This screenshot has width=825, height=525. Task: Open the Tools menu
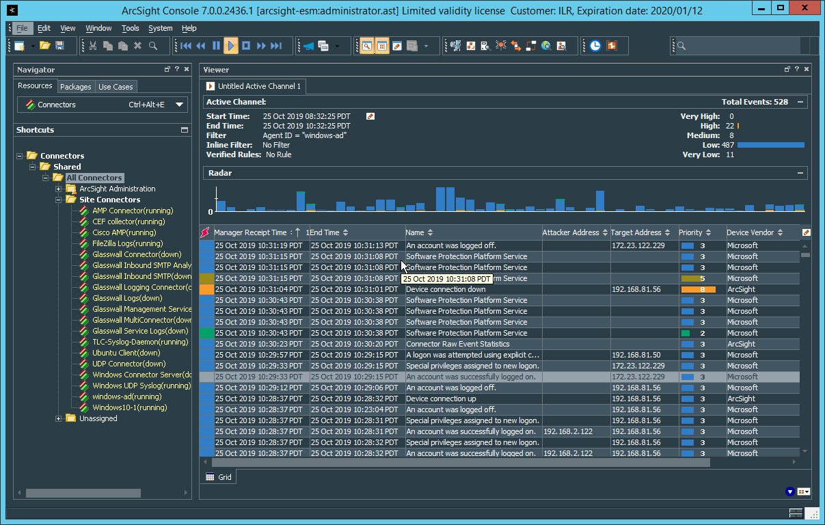[x=130, y=28]
